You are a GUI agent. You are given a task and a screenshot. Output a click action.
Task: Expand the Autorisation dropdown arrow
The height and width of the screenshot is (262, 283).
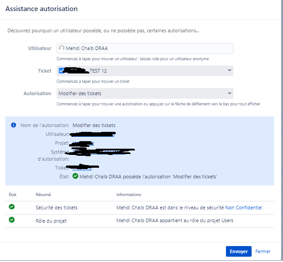click(229, 93)
